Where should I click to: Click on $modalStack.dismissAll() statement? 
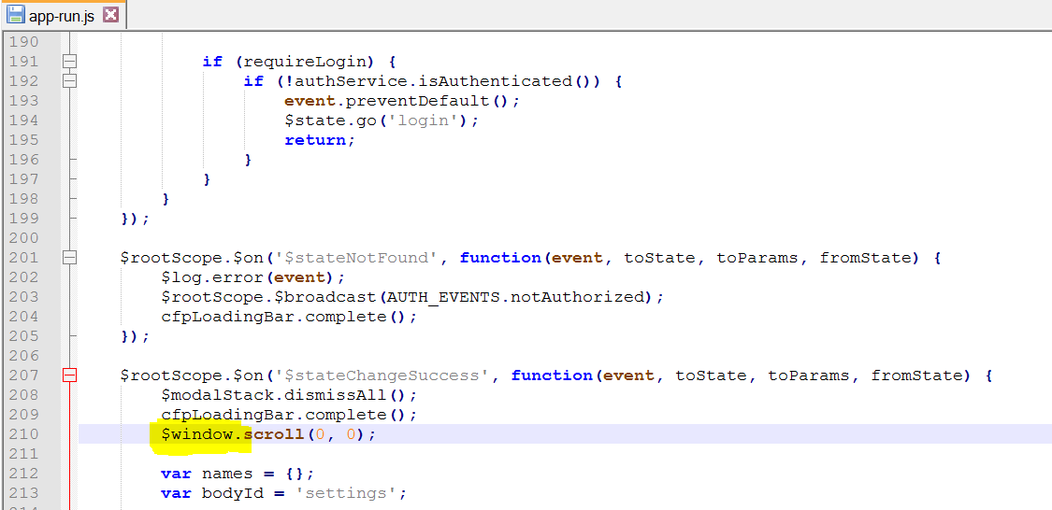tap(289, 395)
